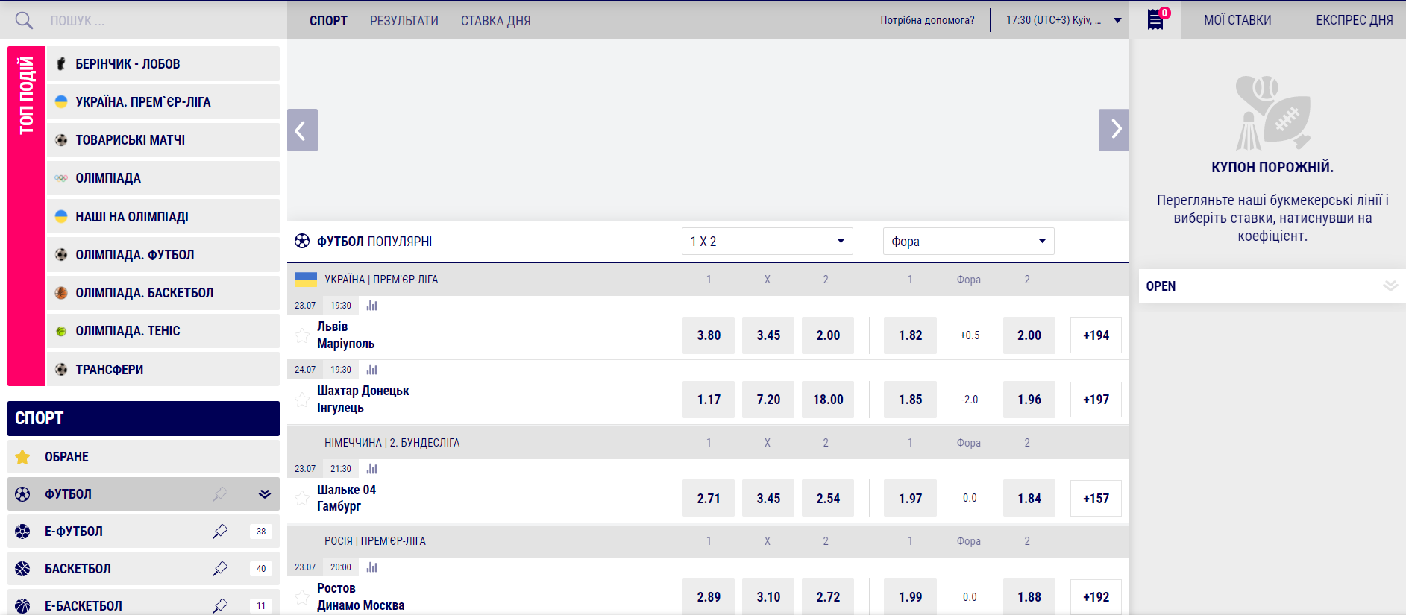Open the Ставка дня tab
Viewport: 1406px width, 615px height.
click(496, 21)
